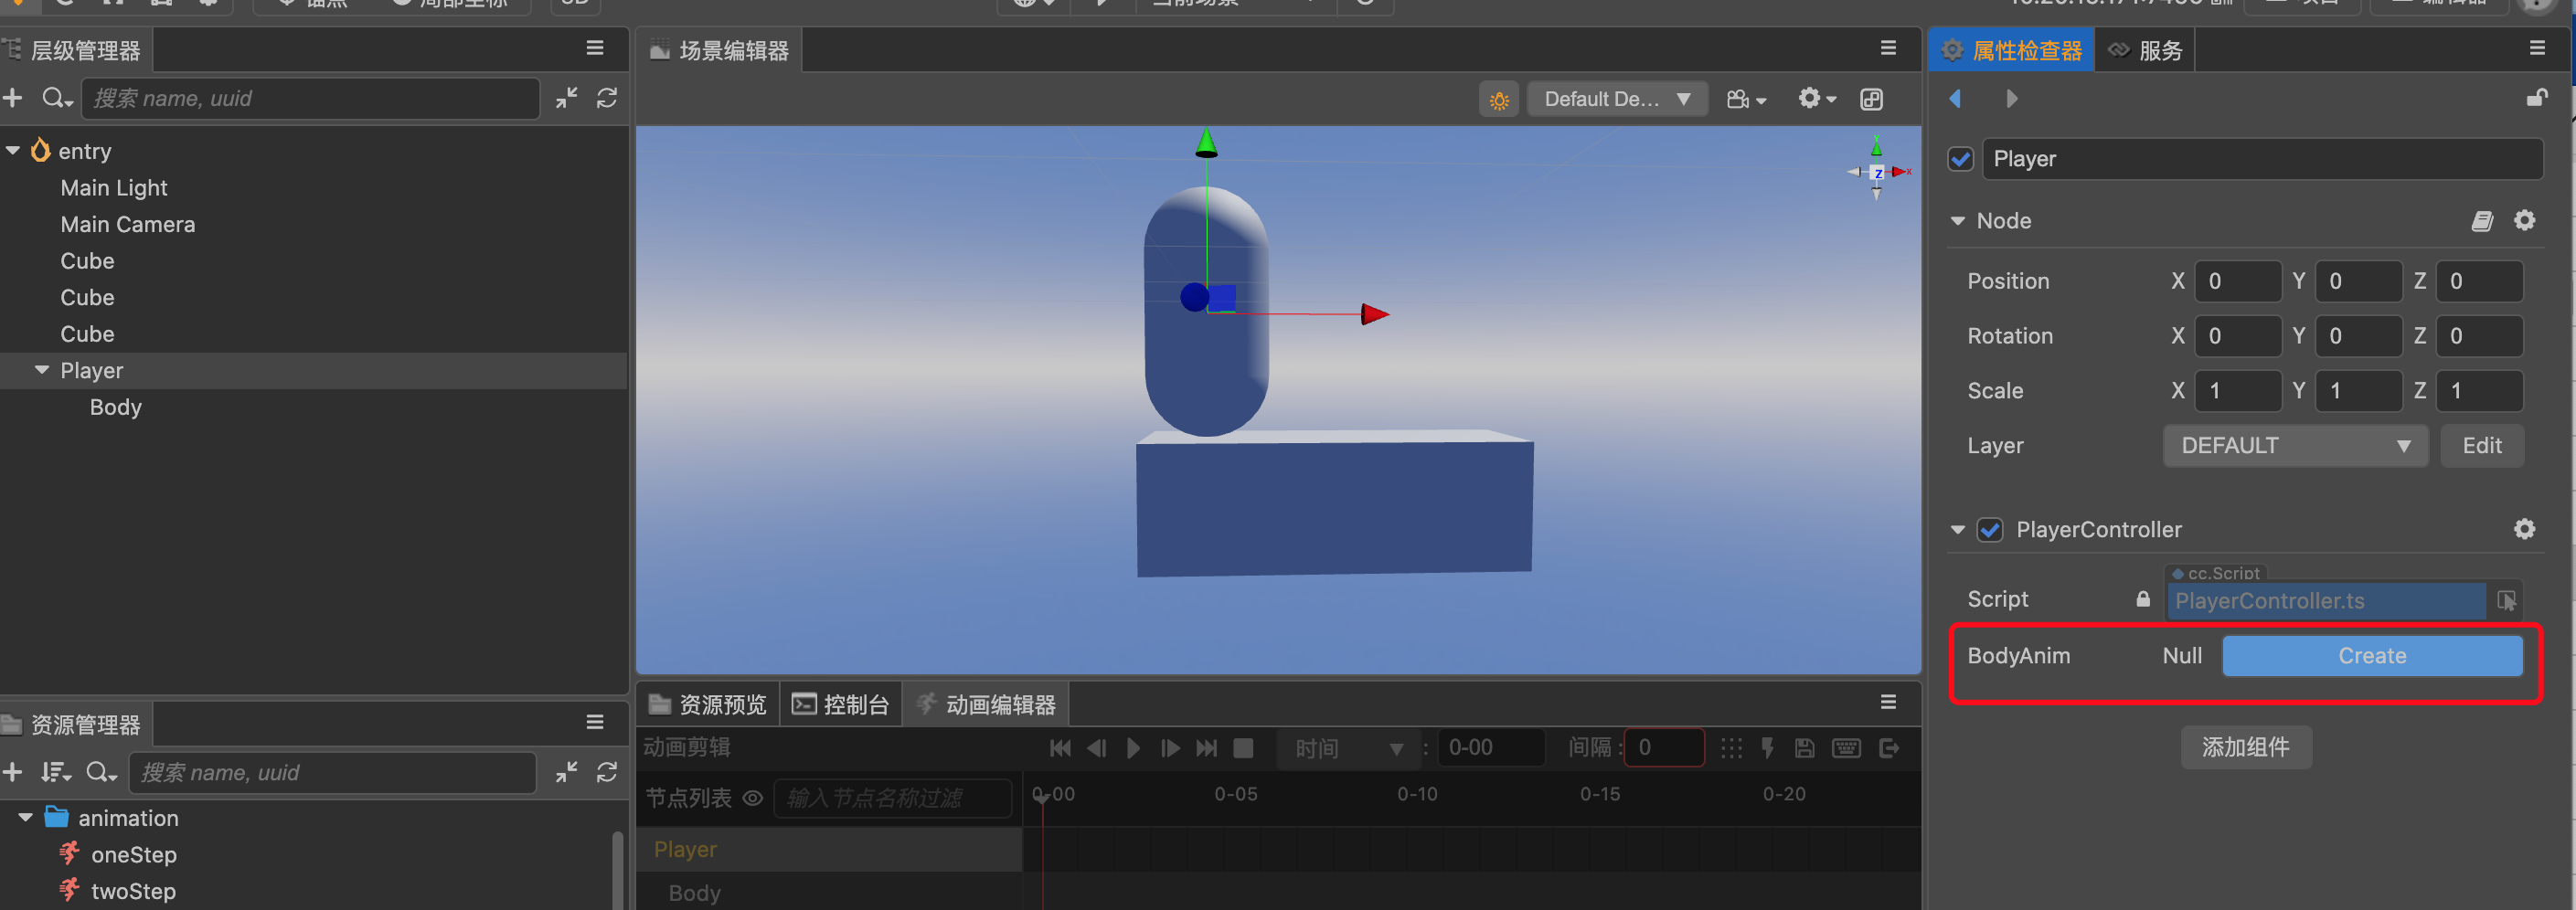Screen dimensions: 2576x910
Task: Collapse the entry scene root node
Action: pos(13,151)
